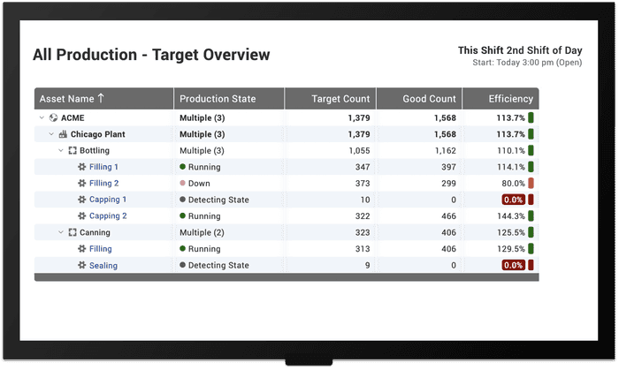Click the line icon beside Bottling

[x=73, y=150]
